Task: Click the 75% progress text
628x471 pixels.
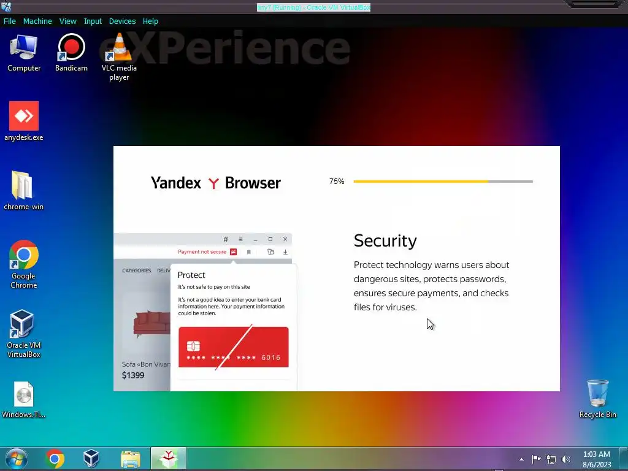Action: [x=337, y=182]
